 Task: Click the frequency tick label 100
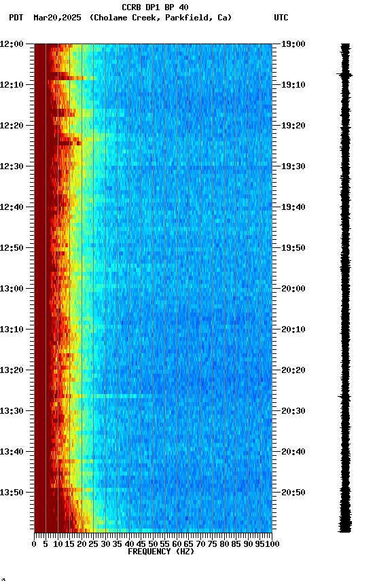click(273, 544)
